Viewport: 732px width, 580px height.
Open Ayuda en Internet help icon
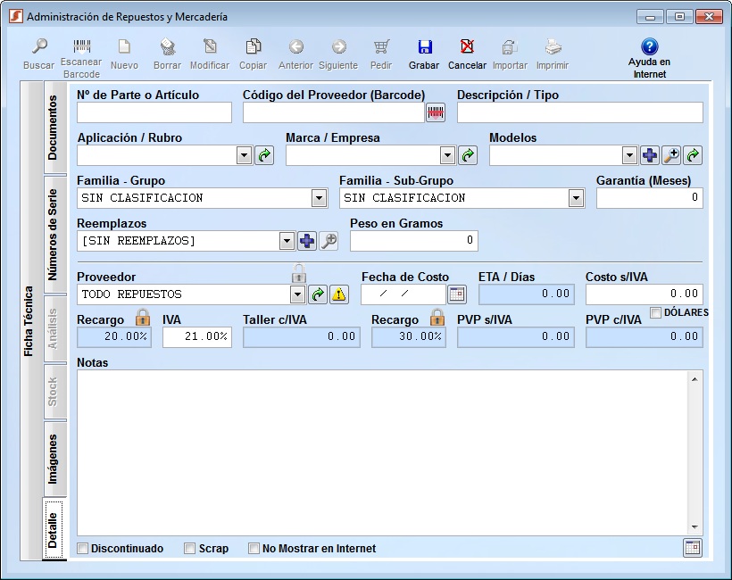tap(649, 46)
